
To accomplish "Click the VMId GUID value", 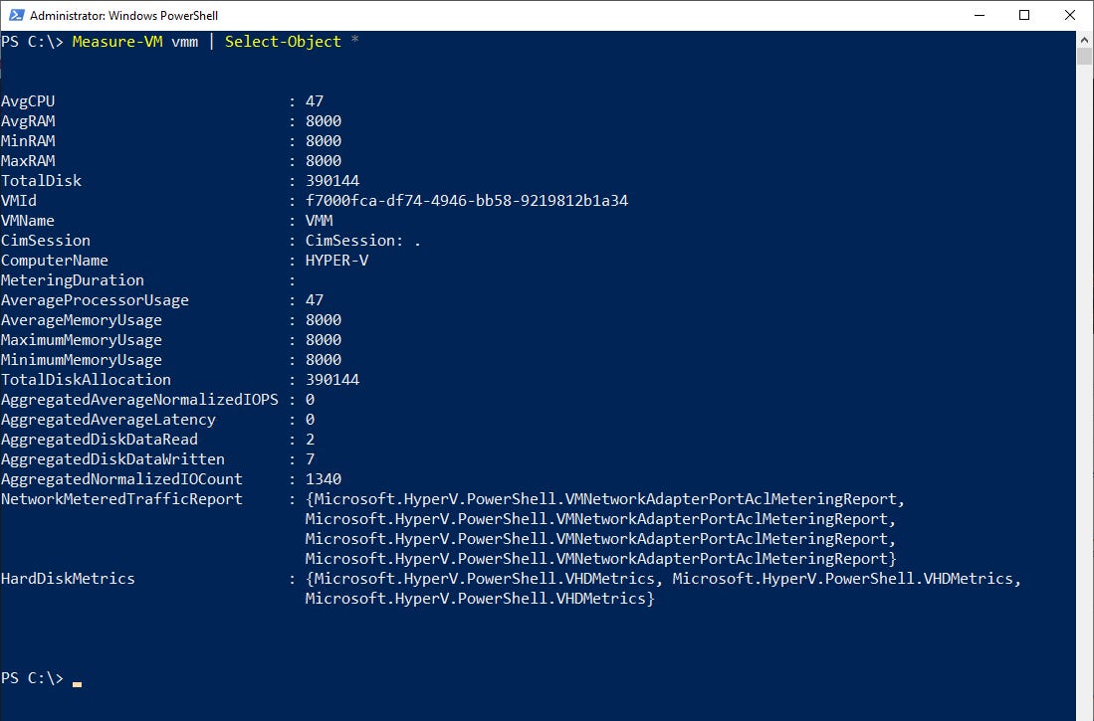I will click(x=466, y=201).
